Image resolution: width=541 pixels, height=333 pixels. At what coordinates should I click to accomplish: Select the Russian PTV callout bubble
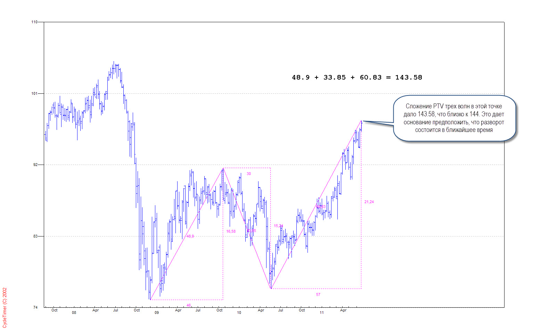click(x=454, y=118)
